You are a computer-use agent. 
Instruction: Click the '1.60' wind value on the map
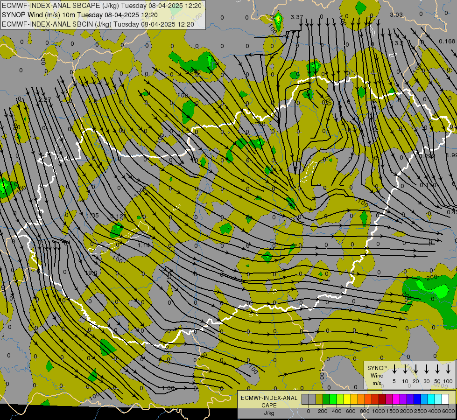[x=168, y=388]
